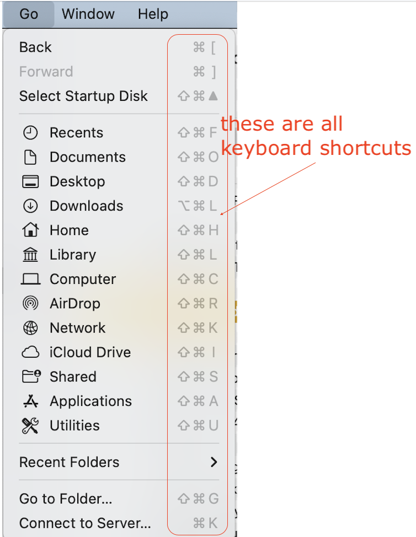Expand the Recent Folders submenu arrow
Viewport: 416px width, 537px height.
(x=214, y=462)
